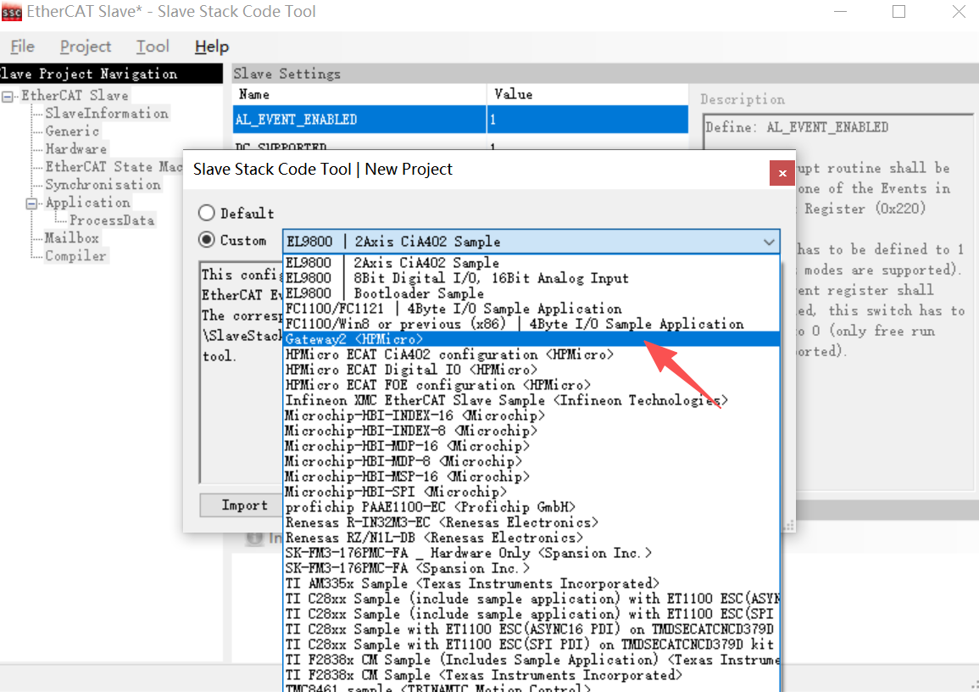Choose Renesas R-IN32M3-EC entry

(531, 522)
